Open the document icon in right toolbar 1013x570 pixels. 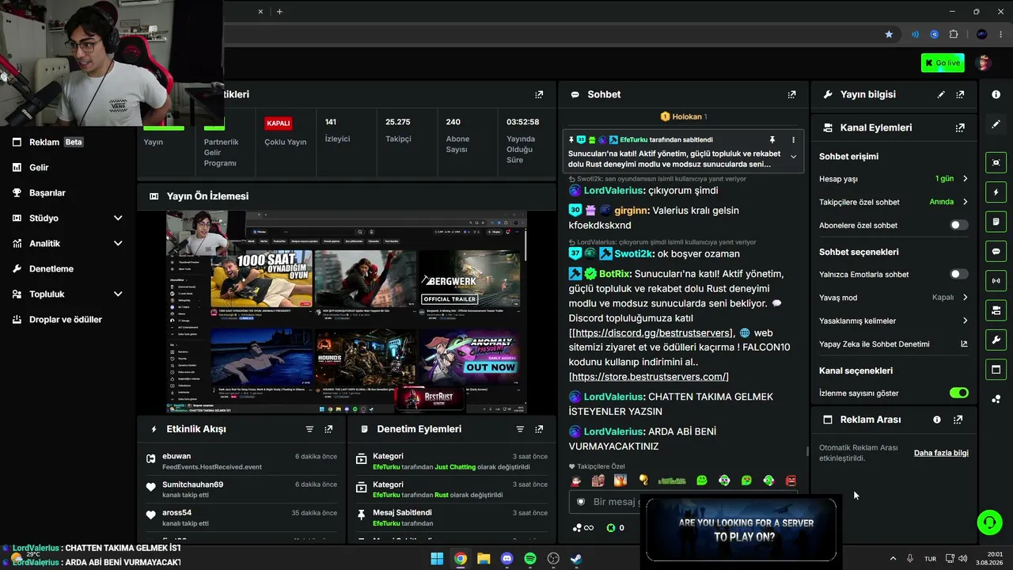[996, 222]
